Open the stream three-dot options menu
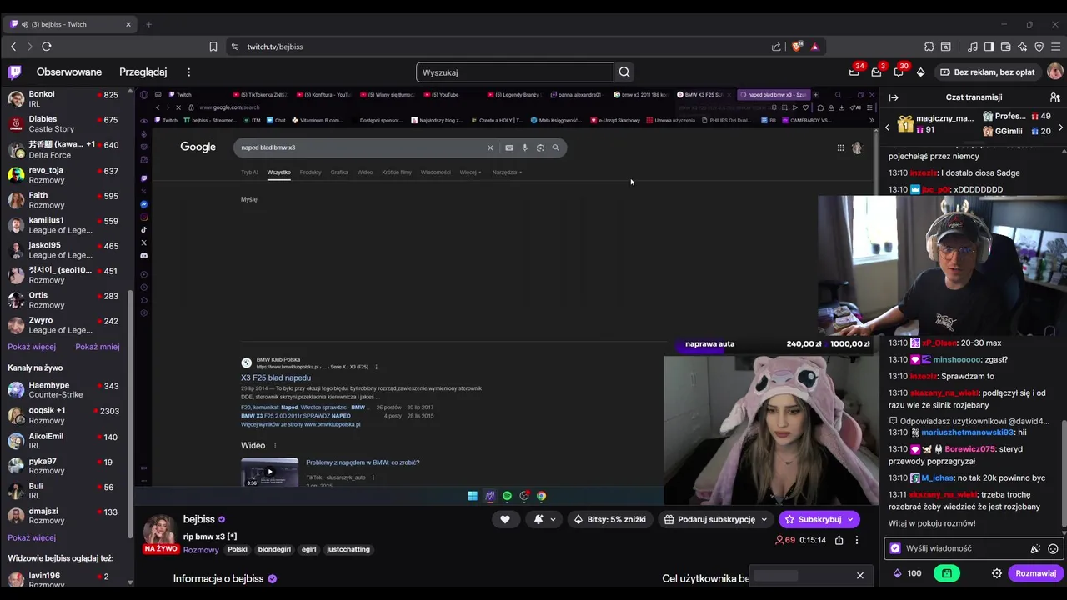 click(x=856, y=540)
